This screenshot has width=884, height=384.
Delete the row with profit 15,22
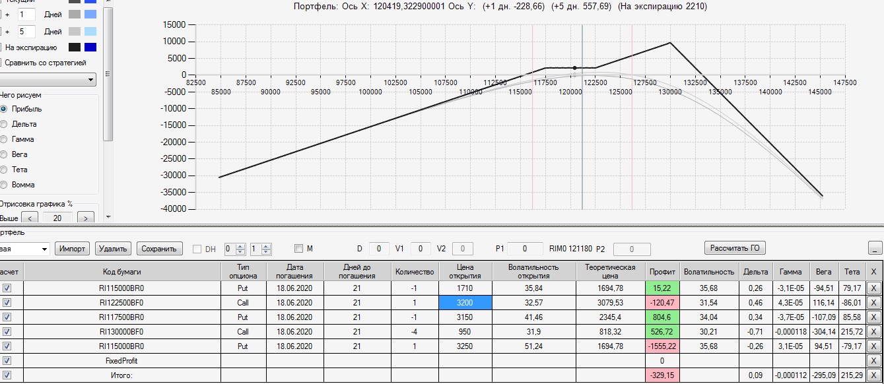(873, 288)
